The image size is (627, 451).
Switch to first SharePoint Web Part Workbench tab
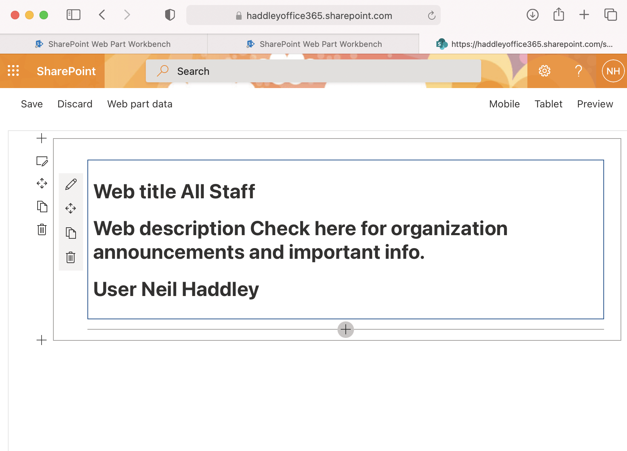[x=104, y=44]
